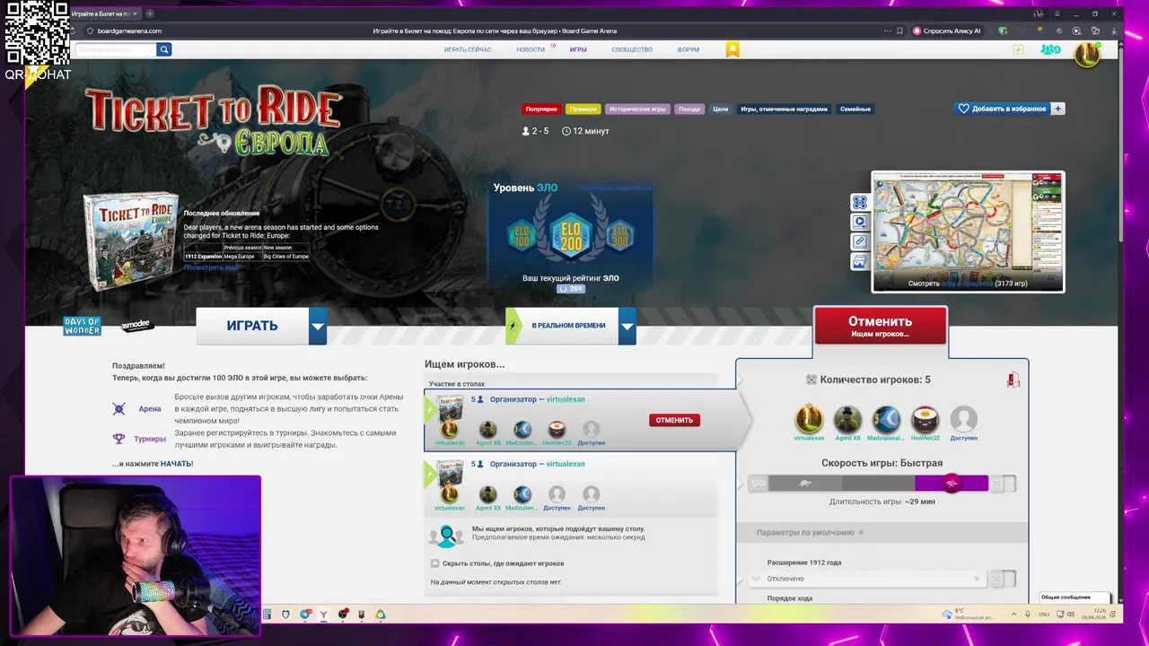Image resolution: width=1149 pixels, height=646 pixels.
Task: Open dropdown arrow next to В реальном времени
Action: (627, 327)
